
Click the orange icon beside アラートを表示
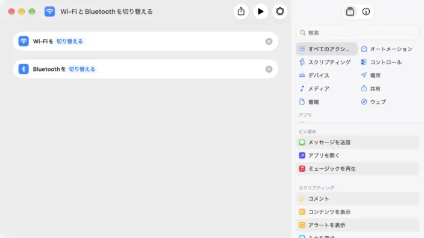pyautogui.click(x=302, y=225)
